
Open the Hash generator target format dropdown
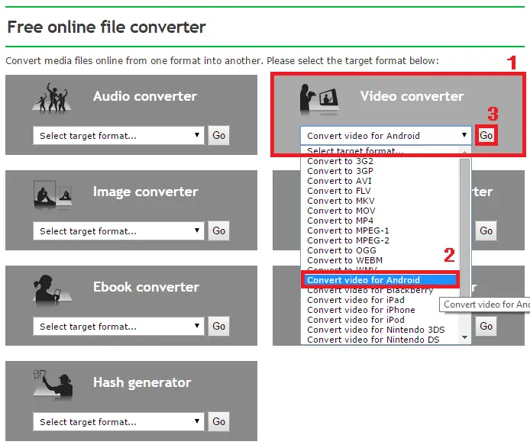118,421
